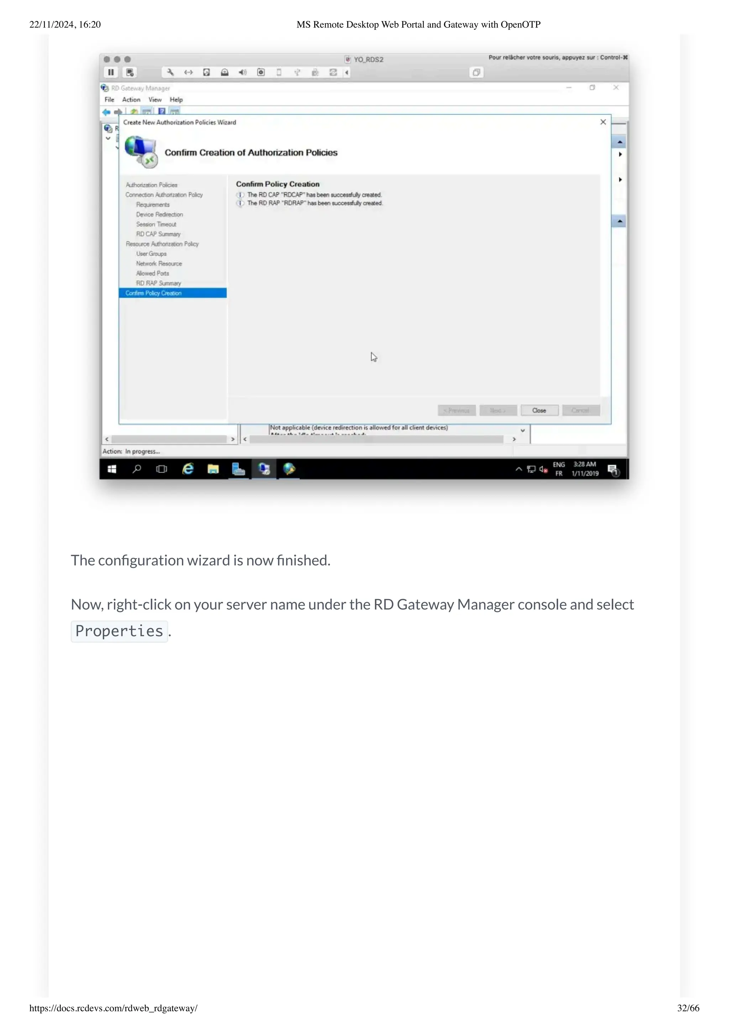Pause the virtual machine

(110, 72)
